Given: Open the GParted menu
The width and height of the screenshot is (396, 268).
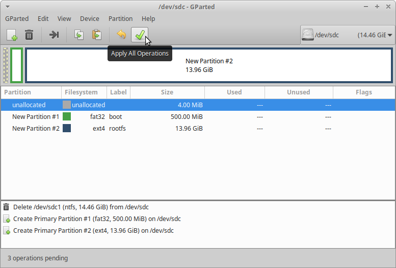Looking at the screenshot, I should (17, 18).
